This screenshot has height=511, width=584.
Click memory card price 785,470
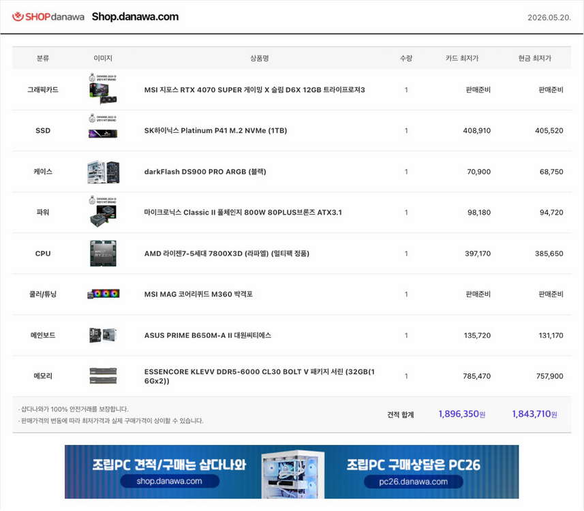(x=477, y=376)
